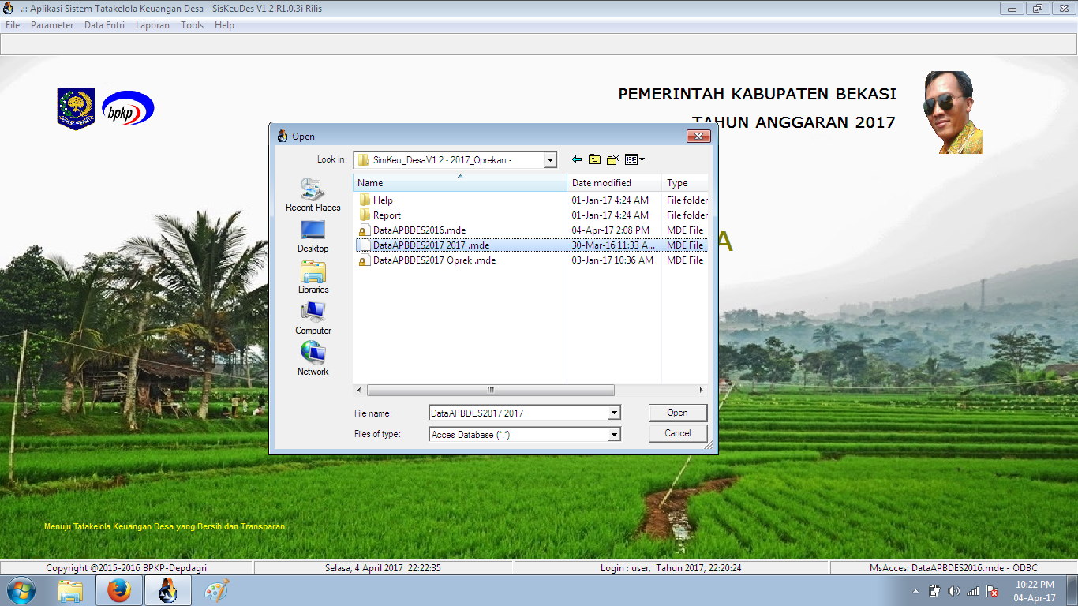1078x606 pixels.
Task: Click the MsAcces status bar entry
Action: coord(953,568)
